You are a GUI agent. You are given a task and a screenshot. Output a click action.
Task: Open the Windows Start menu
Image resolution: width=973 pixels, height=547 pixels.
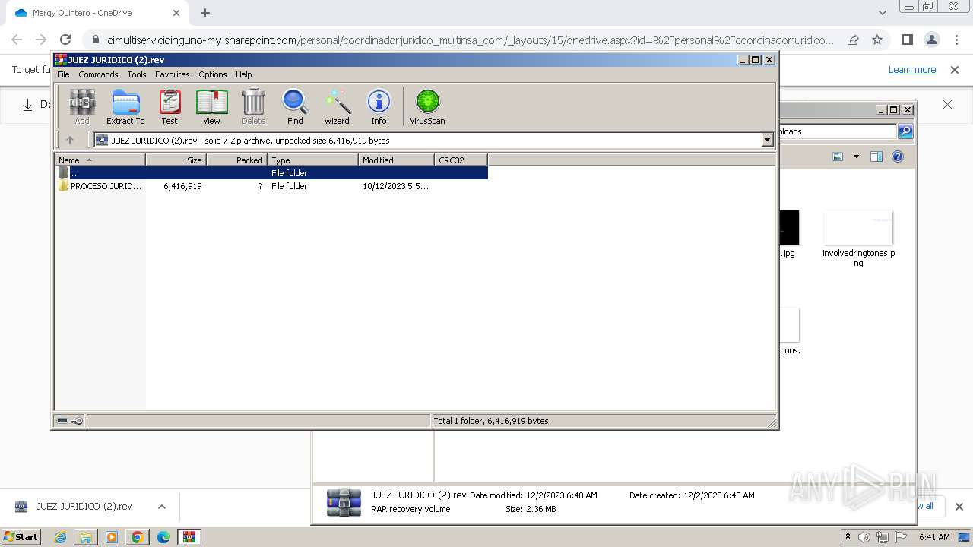coord(21,537)
